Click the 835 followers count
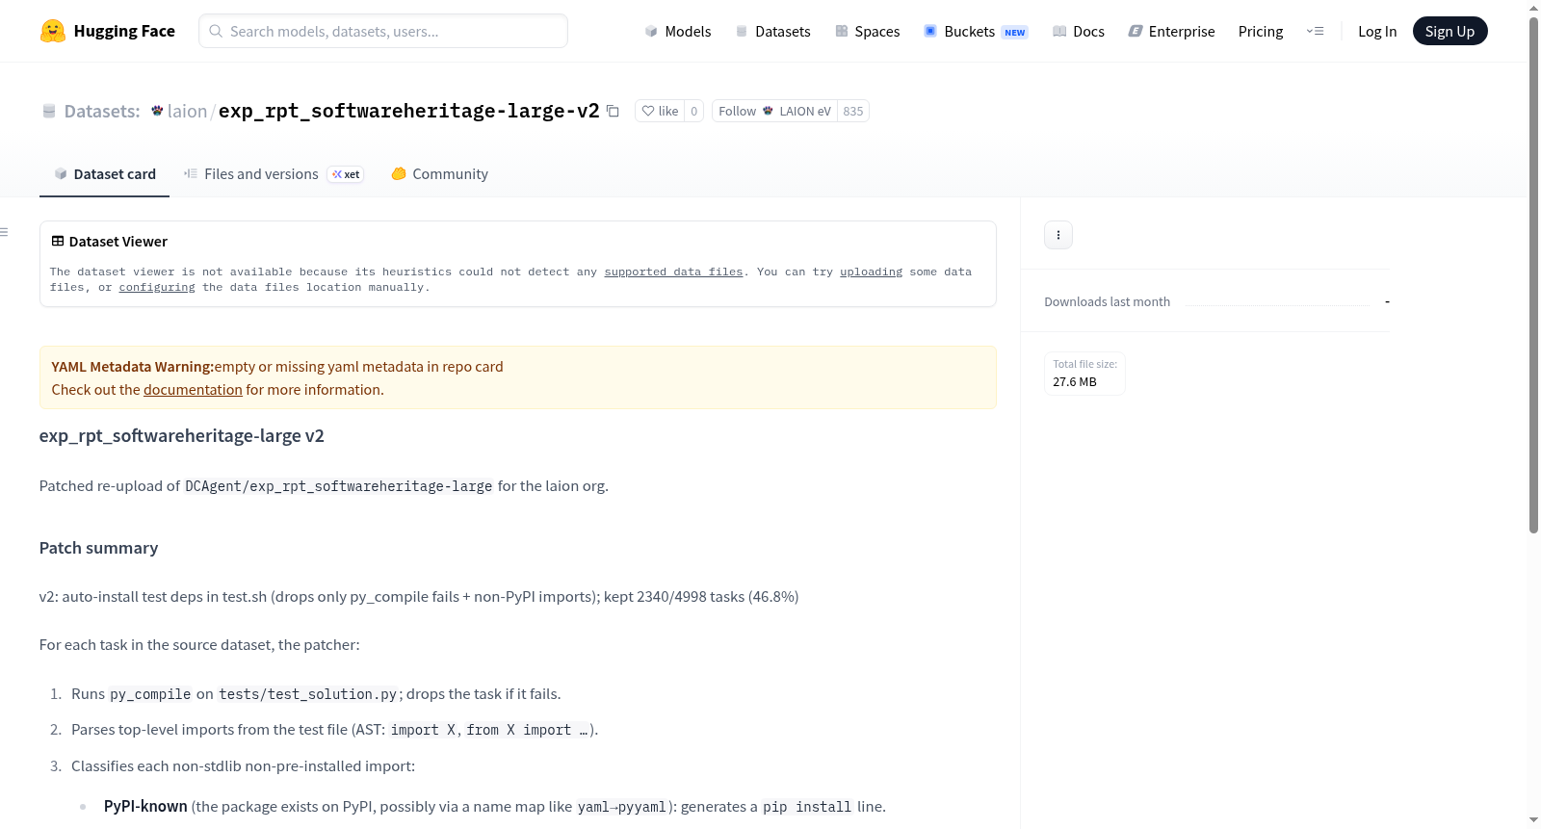The height and width of the screenshot is (829, 1541). pos(853,111)
